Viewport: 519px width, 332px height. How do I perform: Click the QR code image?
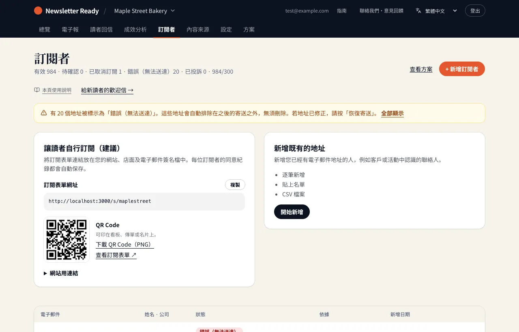66,240
